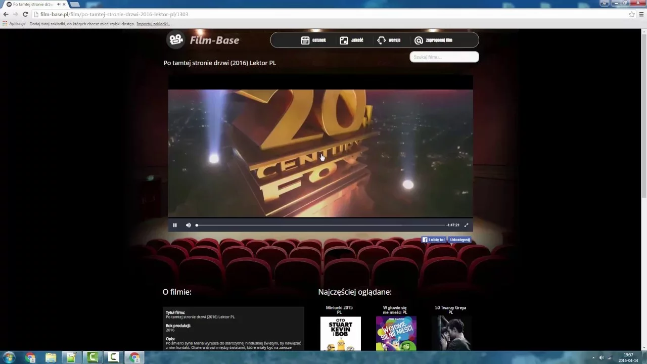The height and width of the screenshot is (364, 647).
Task: Click the movie title heading Po tamtej stronie drzwi
Action: 220,63
